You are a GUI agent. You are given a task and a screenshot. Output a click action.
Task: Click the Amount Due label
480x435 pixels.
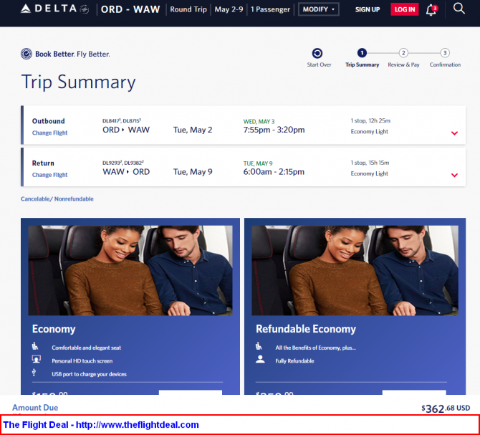tap(35, 408)
